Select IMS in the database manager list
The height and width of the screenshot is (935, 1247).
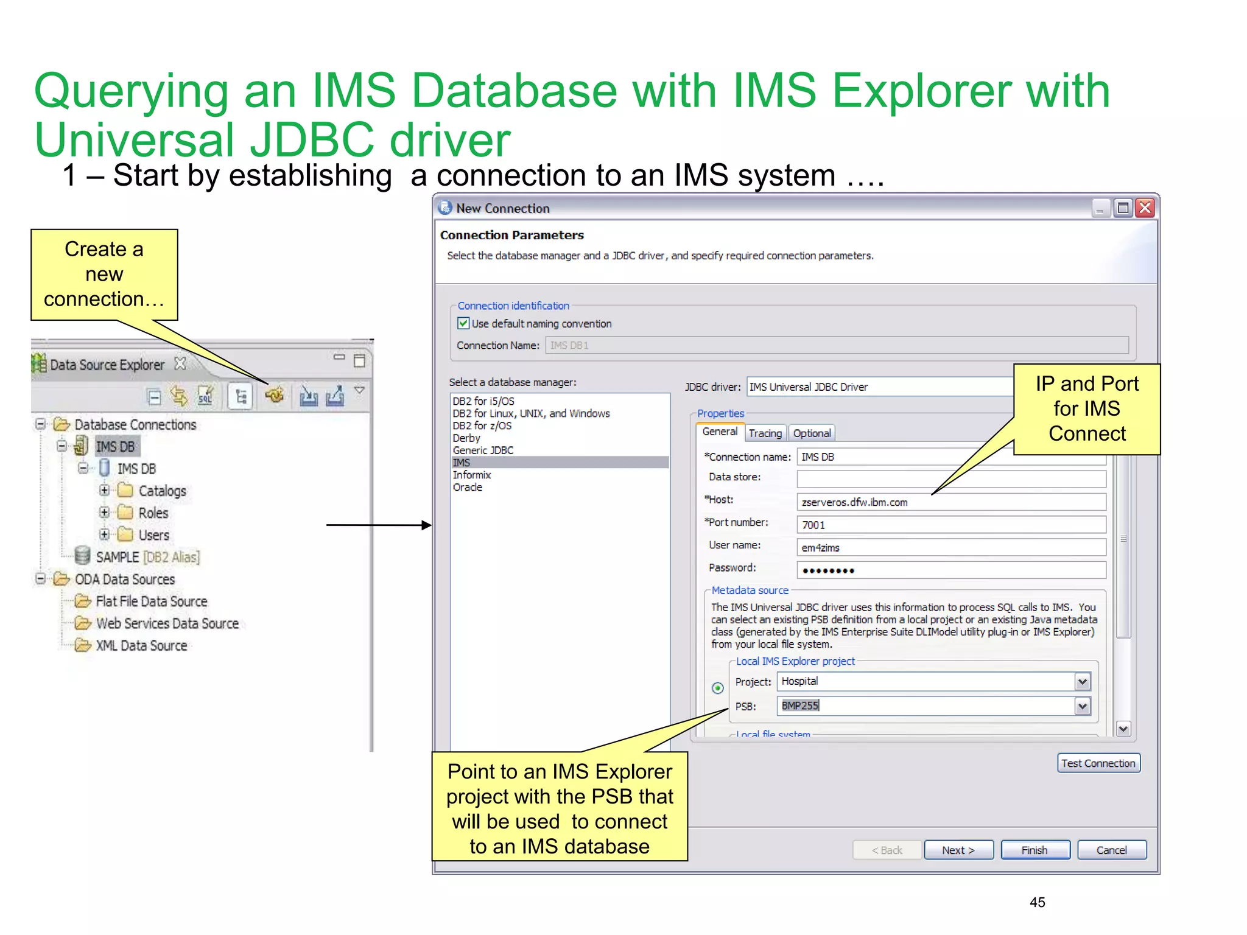(560, 462)
